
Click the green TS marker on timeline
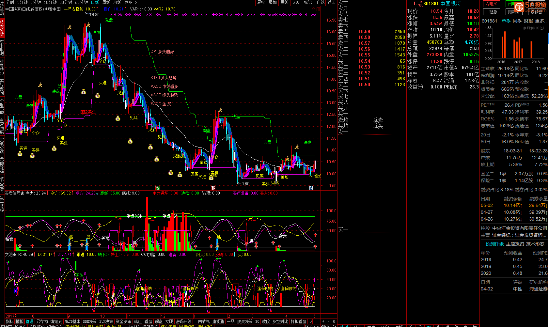point(157,188)
